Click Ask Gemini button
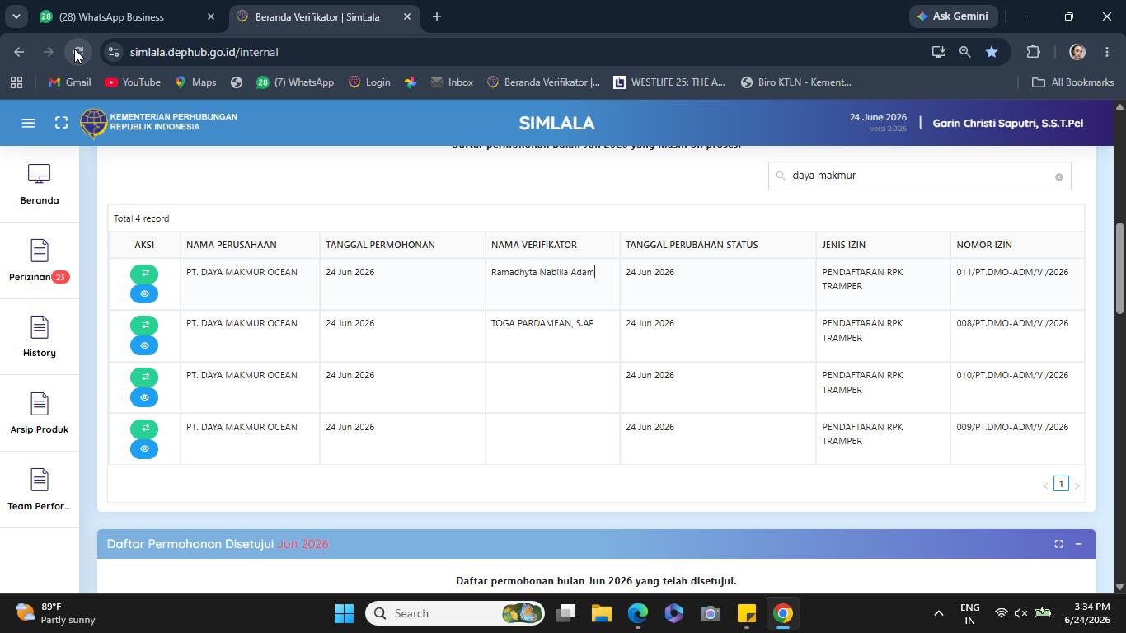 click(x=955, y=16)
